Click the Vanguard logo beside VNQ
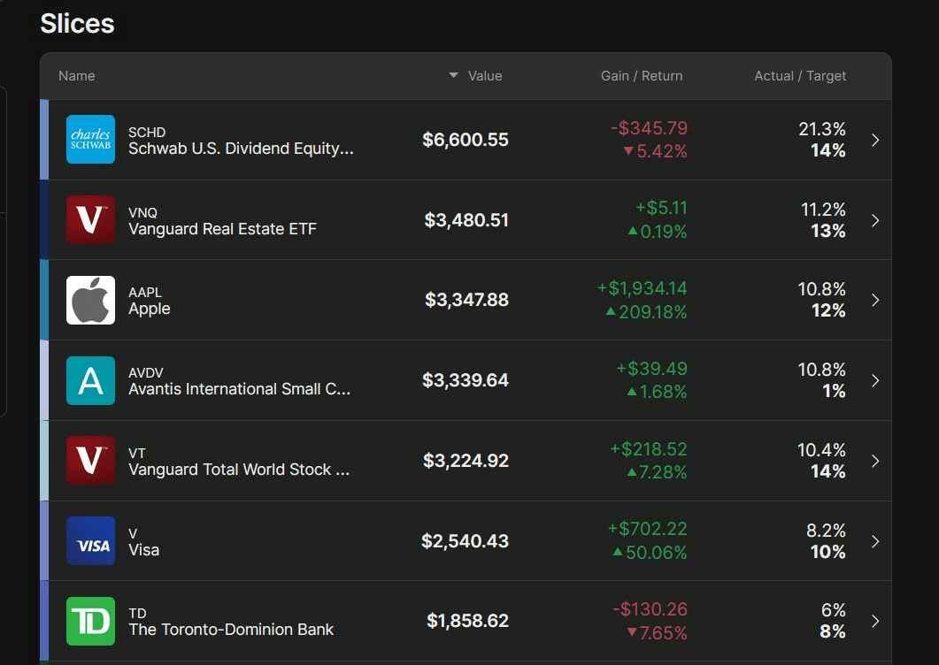The image size is (939, 665). pyautogui.click(x=90, y=219)
